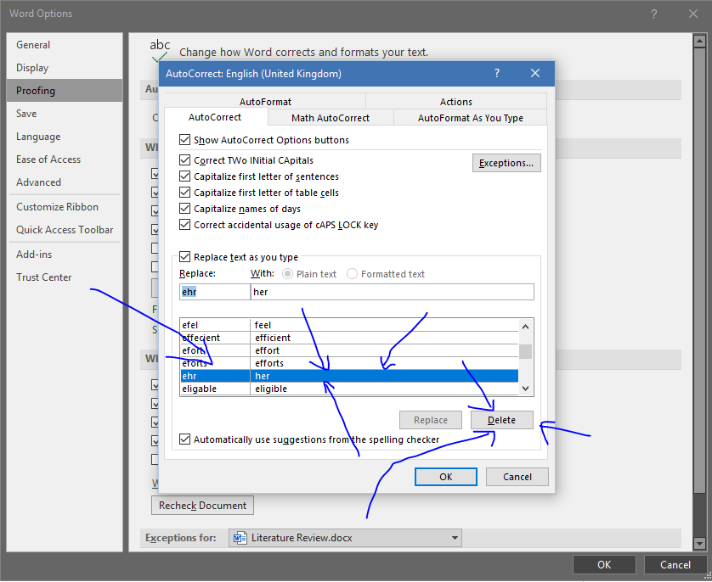Click the Exceptions... button
The image size is (712, 582).
(506, 163)
